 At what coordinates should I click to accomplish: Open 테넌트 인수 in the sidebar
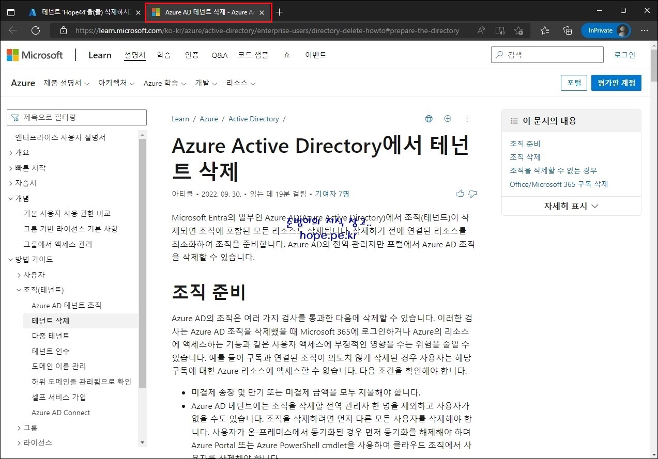[51, 351]
